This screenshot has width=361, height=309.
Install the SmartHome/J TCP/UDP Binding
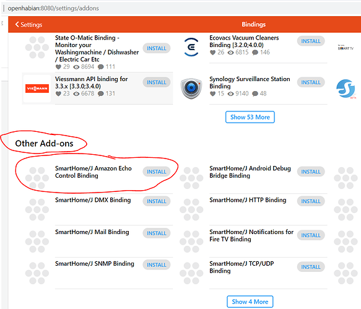click(x=311, y=267)
